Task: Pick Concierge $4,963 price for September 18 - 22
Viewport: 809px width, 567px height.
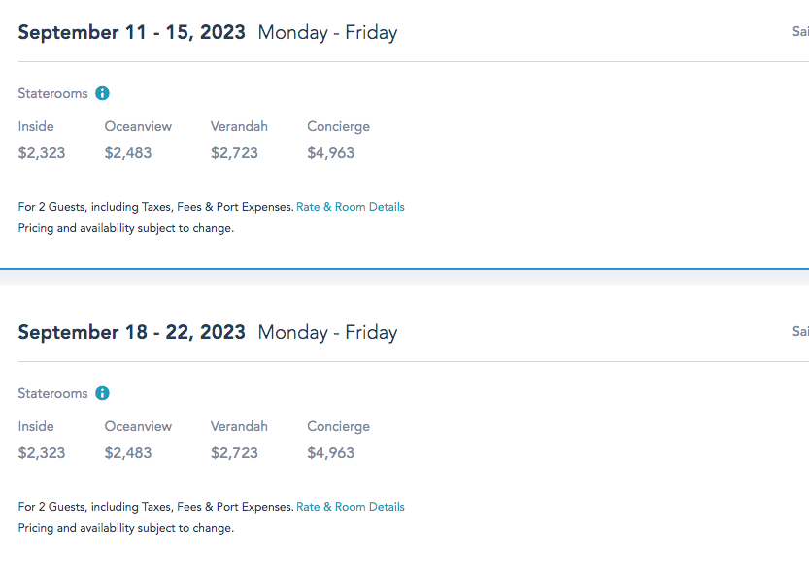Action: [331, 452]
